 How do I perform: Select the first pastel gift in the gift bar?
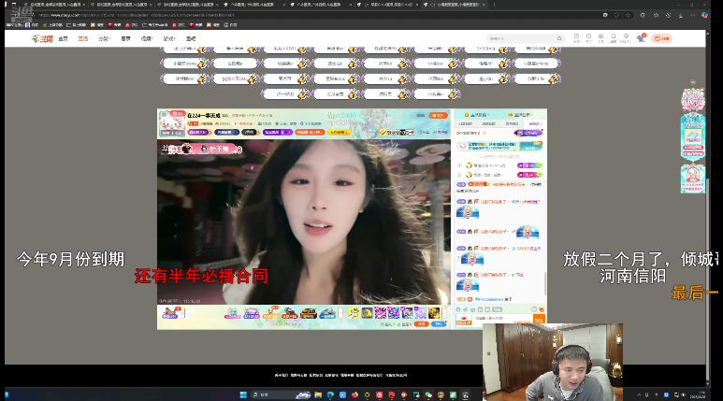coord(232,313)
